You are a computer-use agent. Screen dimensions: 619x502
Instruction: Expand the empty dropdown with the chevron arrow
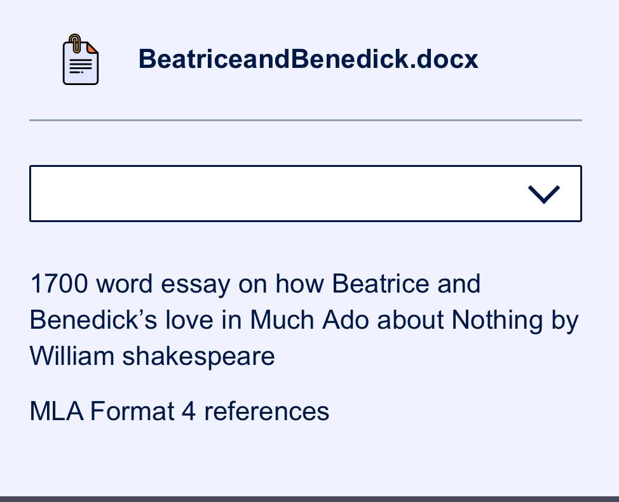point(543,194)
